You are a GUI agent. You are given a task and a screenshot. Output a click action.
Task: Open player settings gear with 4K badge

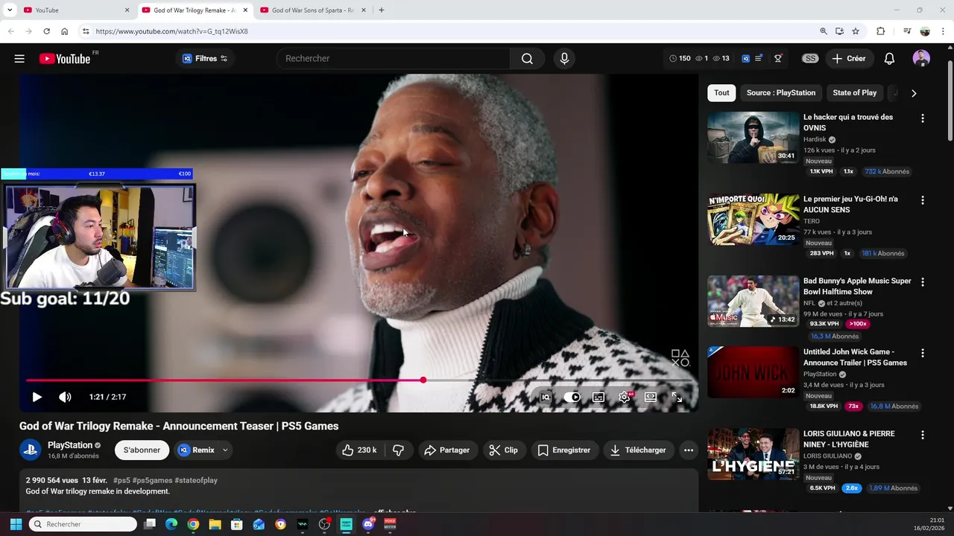point(625,398)
